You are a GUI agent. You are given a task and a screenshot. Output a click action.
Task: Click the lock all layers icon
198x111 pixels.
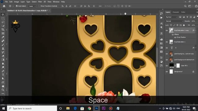(184, 25)
